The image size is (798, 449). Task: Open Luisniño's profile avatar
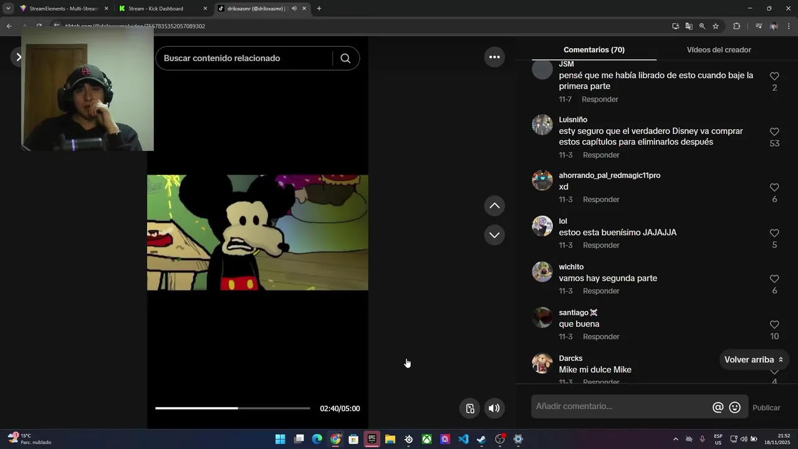(542, 125)
